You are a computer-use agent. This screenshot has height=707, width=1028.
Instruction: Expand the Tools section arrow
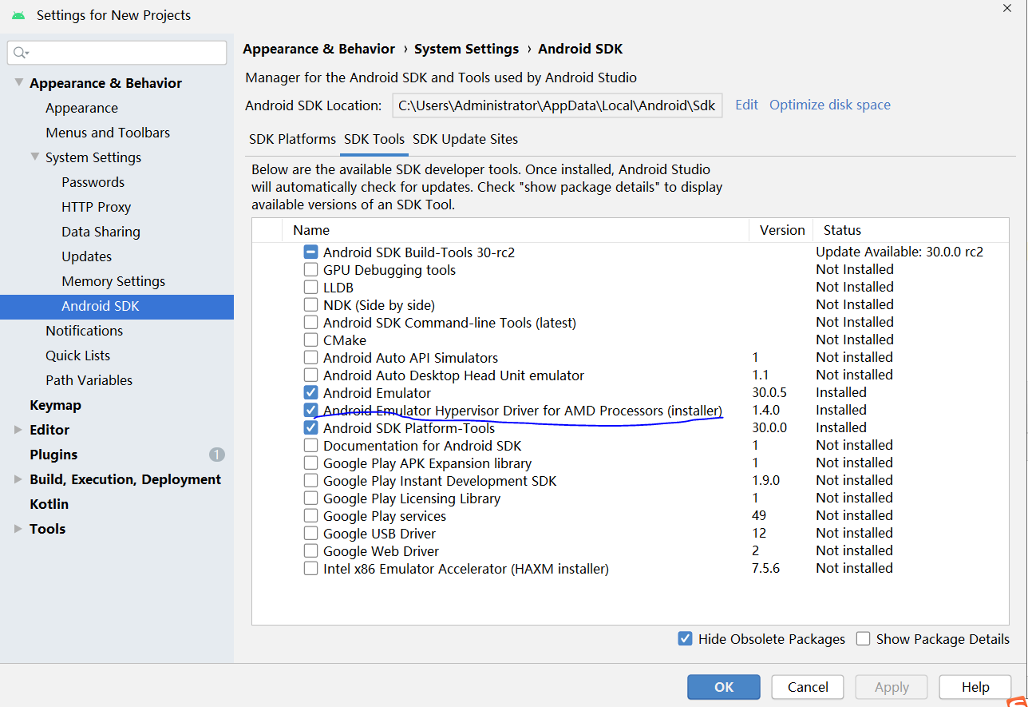coord(18,529)
